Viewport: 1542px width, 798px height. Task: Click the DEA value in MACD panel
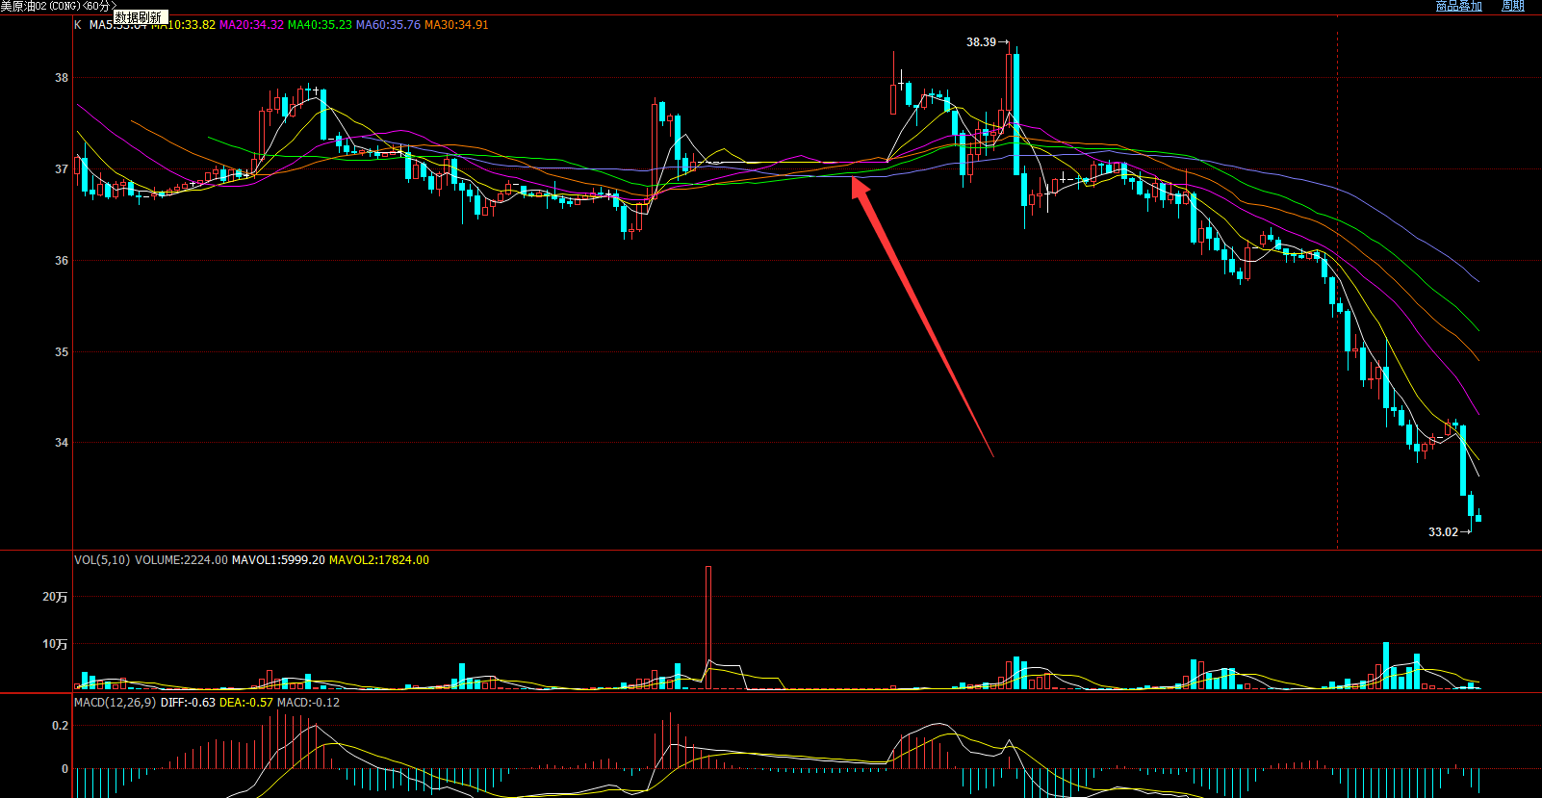[x=246, y=703]
